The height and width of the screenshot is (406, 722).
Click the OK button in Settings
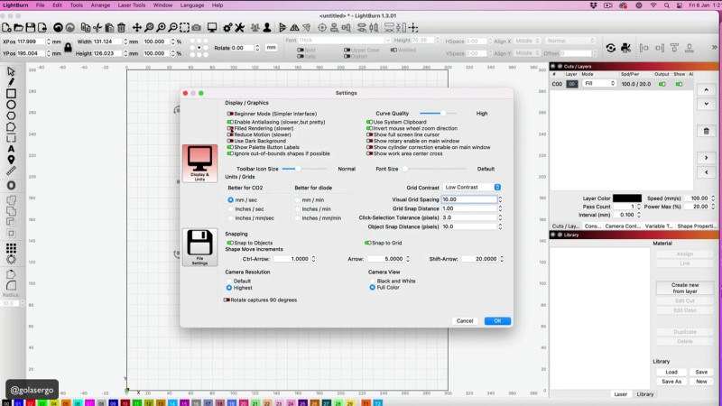tap(496, 320)
